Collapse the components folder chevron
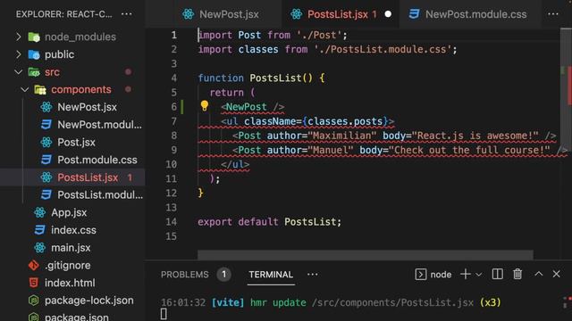Screen dimensions: 572x321 point(25,89)
